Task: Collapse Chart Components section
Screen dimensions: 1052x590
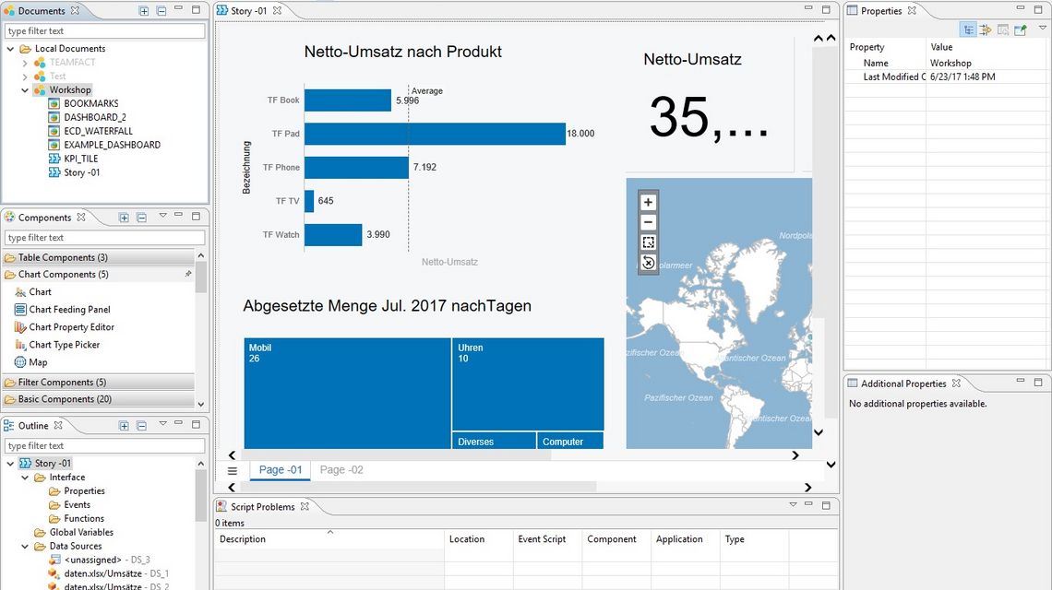Action: (x=99, y=274)
